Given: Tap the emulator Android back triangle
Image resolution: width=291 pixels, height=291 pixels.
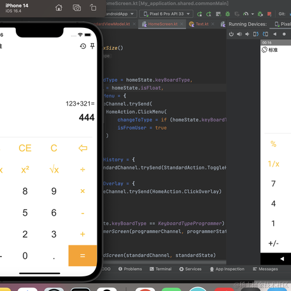Looking at the screenshot, I should [282, 259].
